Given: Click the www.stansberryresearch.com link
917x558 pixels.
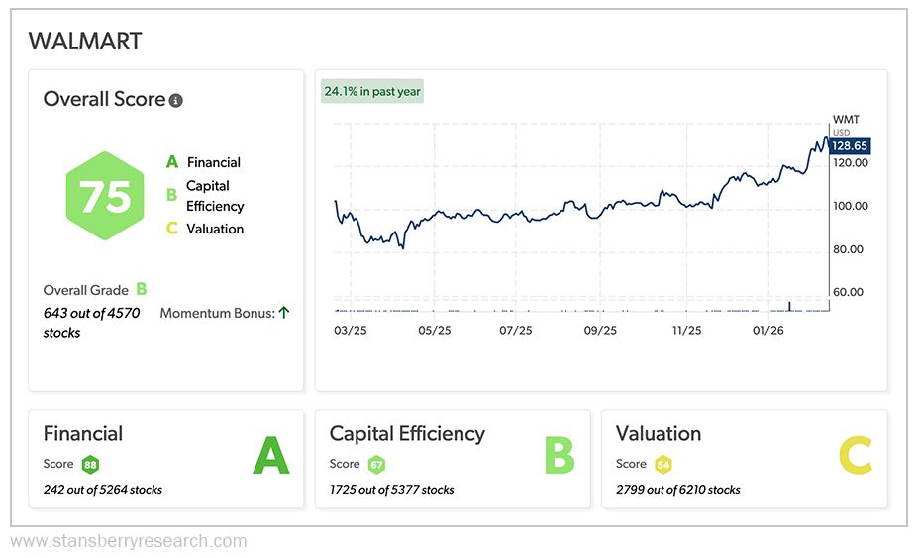Looking at the screenshot, I should [128, 541].
